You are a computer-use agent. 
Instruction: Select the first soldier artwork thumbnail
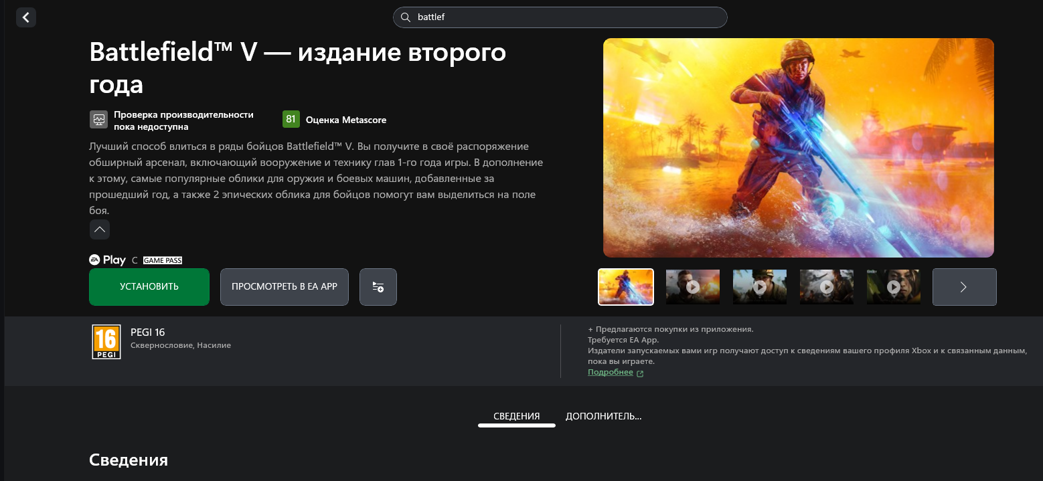tap(626, 287)
